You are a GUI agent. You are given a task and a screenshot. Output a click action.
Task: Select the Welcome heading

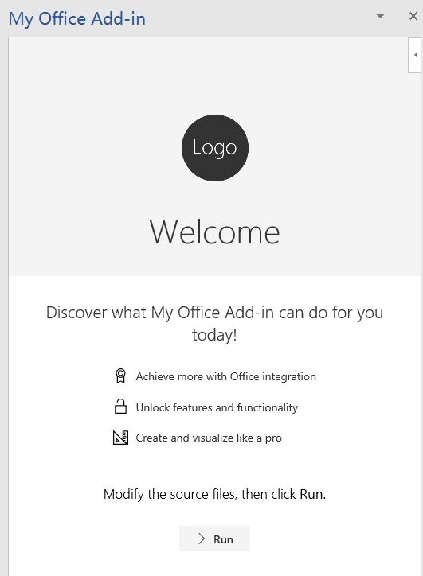tap(214, 232)
